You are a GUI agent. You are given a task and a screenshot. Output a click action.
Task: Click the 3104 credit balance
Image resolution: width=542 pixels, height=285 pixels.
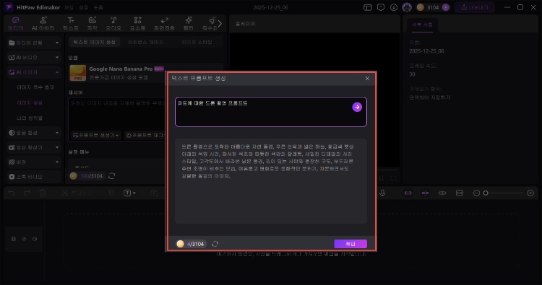click(433, 7)
